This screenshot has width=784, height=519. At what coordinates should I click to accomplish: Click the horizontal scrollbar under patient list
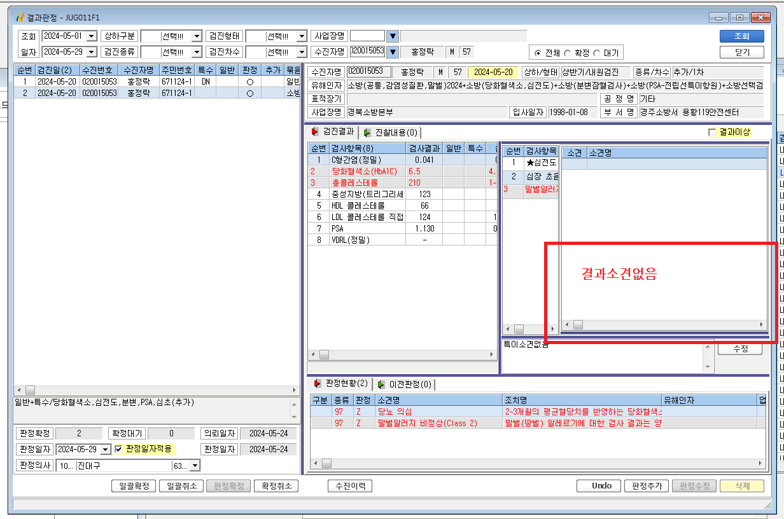pyautogui.click(x=157, y=390)
